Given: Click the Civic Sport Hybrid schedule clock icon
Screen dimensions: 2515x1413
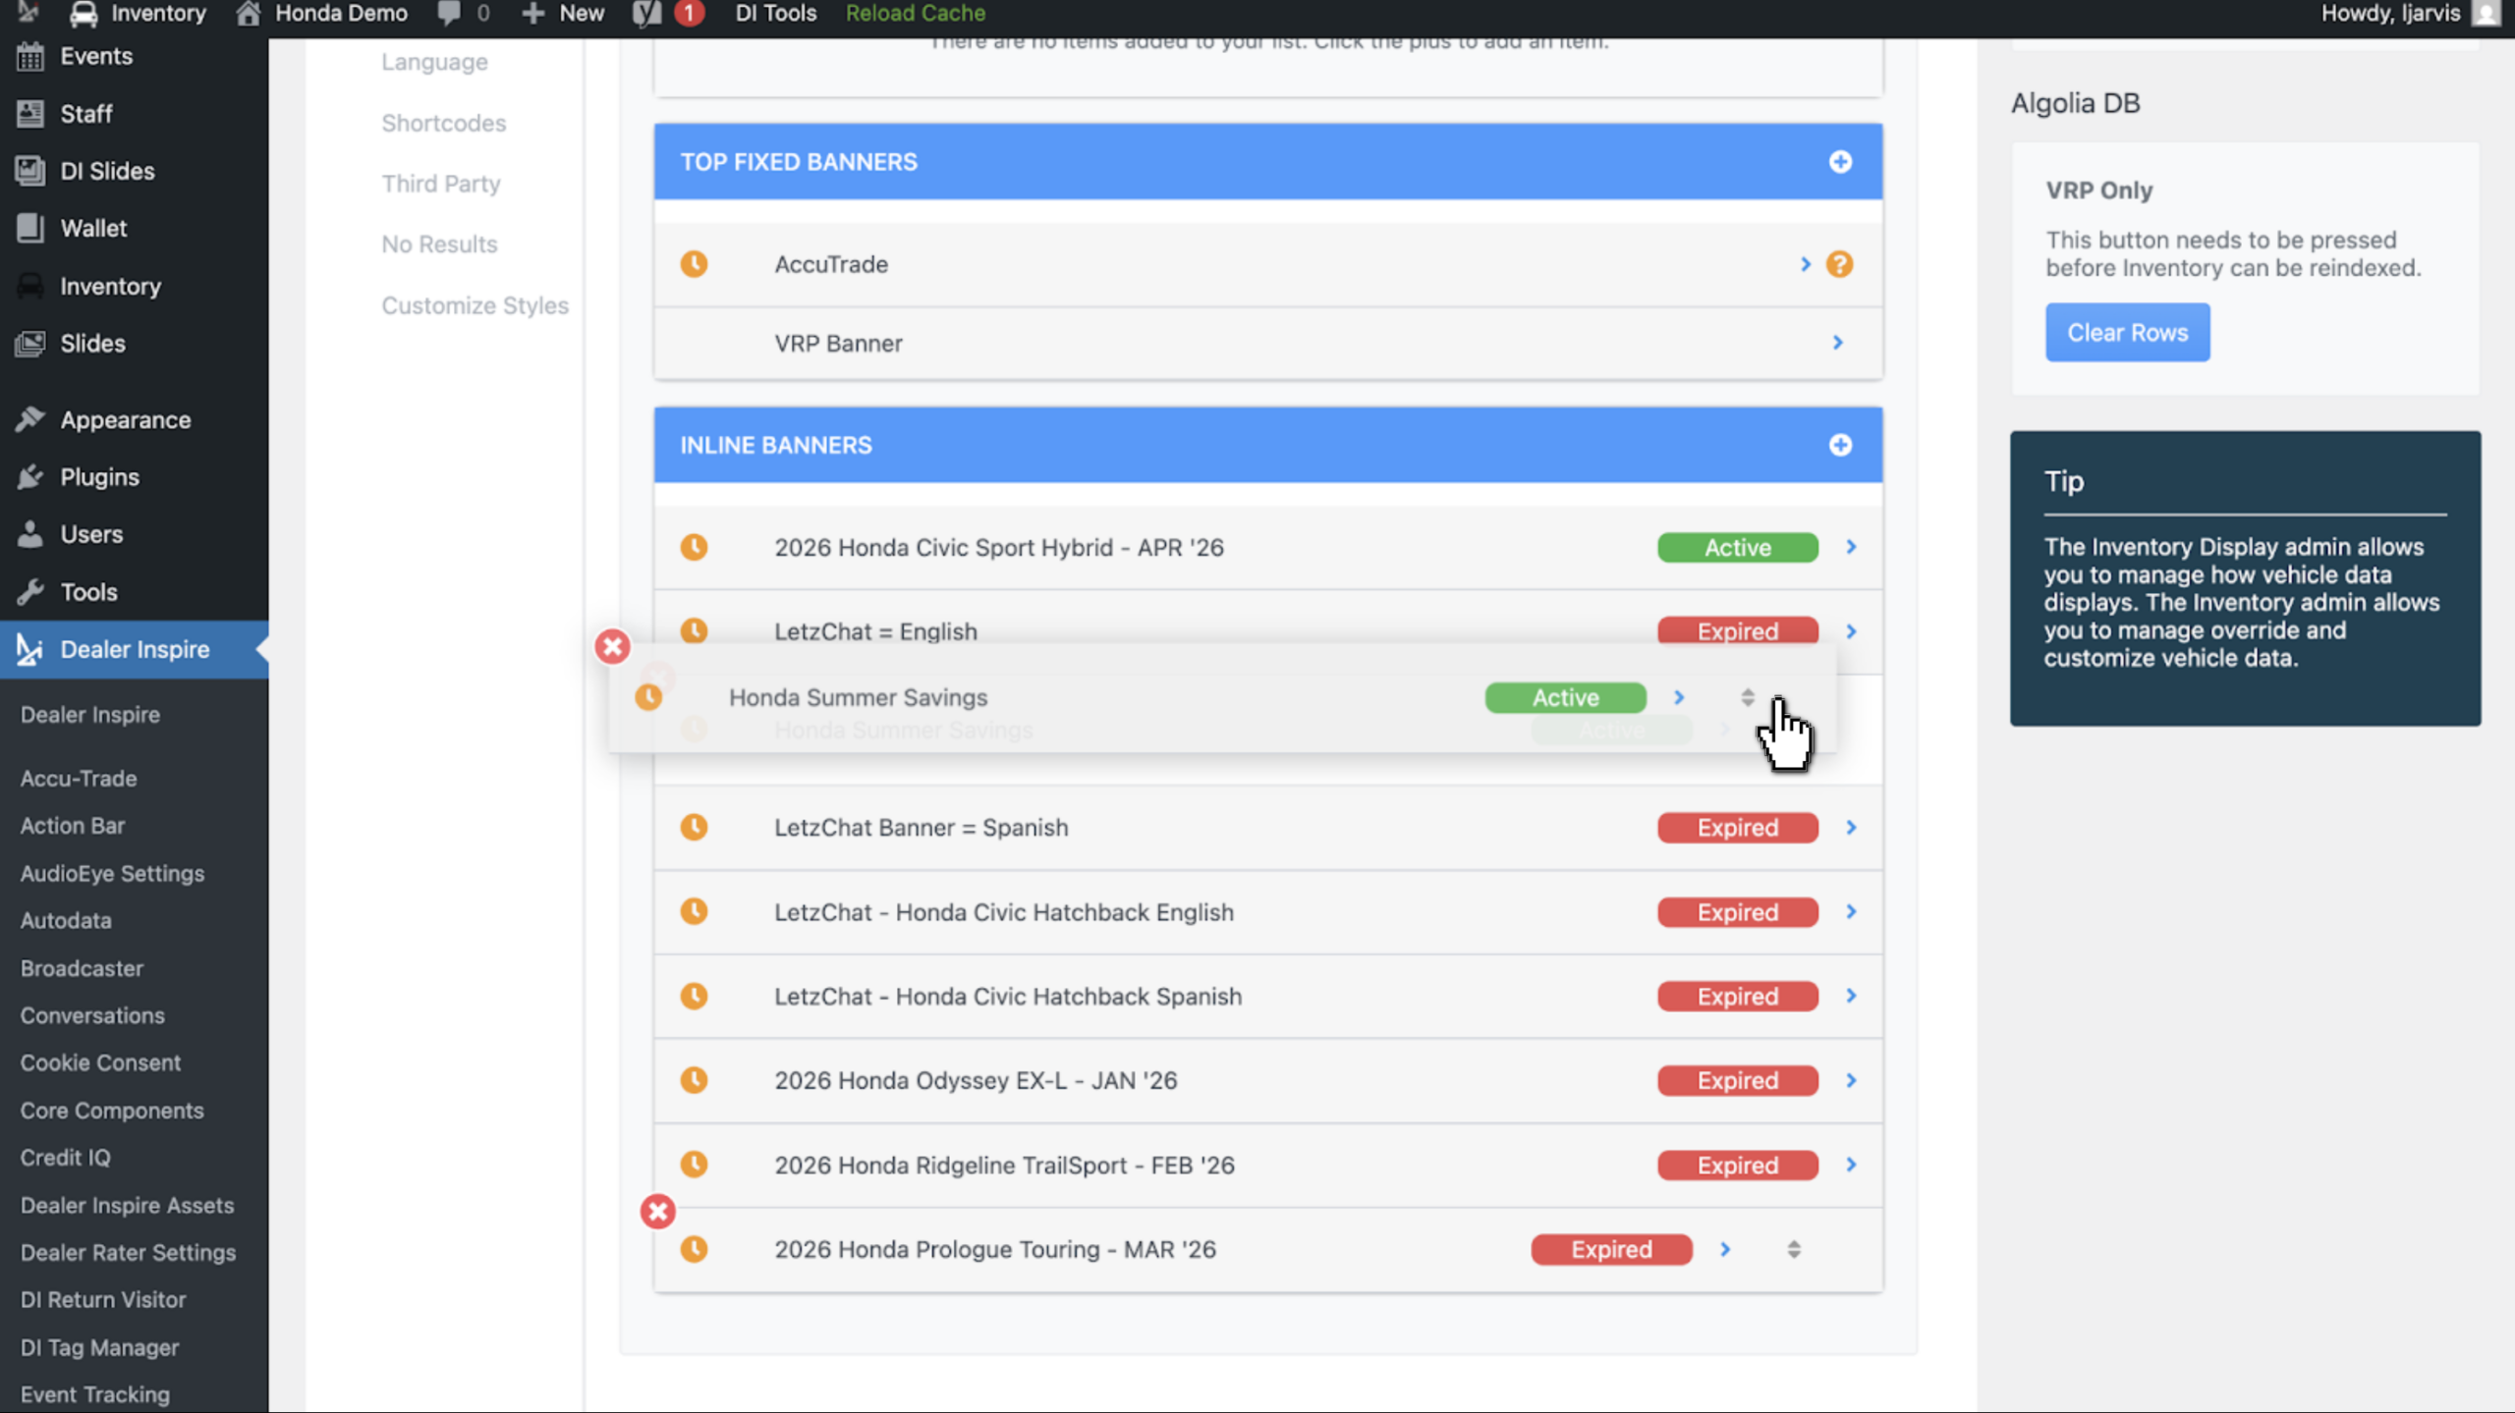Looking at the screenshot, I should tap(694, 547).
